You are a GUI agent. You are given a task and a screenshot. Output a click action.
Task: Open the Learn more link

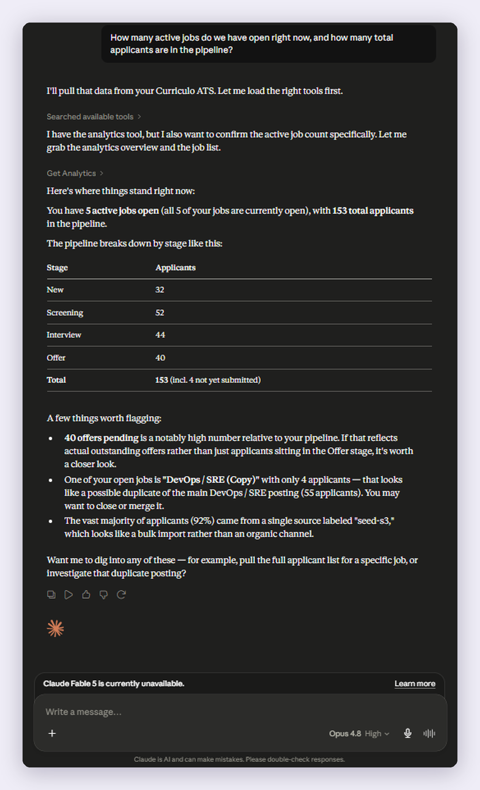[x=415, y=683]
